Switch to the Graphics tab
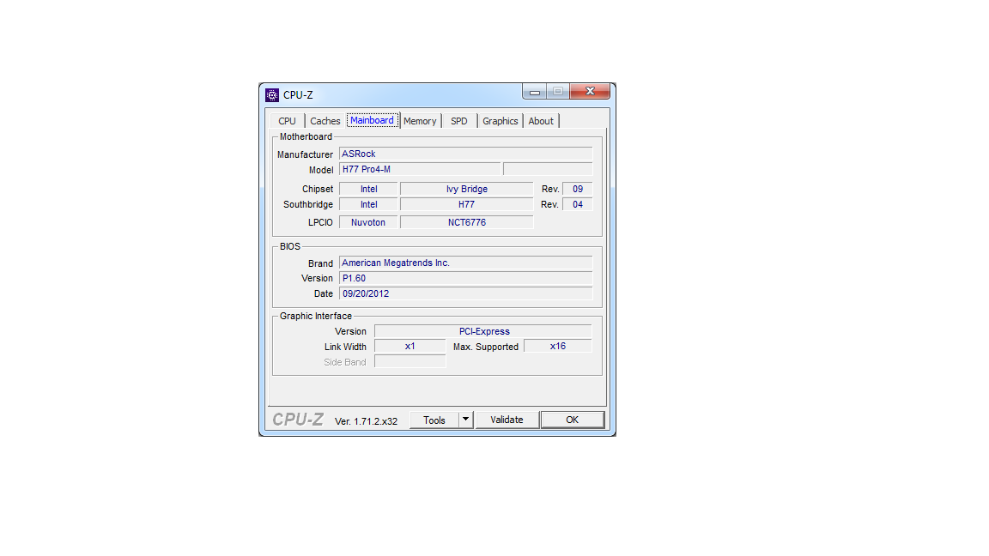Screen dimensions: 989x556 pyautogui.click(x=501, y=121)
